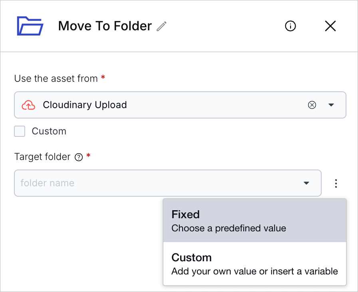This screenshot has width=358, height=292.
Task: Click the blue open folder icon
Action: [x=30, y=26]
